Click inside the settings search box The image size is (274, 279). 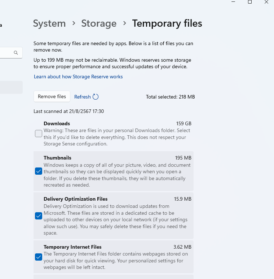(x=6, y=53)
